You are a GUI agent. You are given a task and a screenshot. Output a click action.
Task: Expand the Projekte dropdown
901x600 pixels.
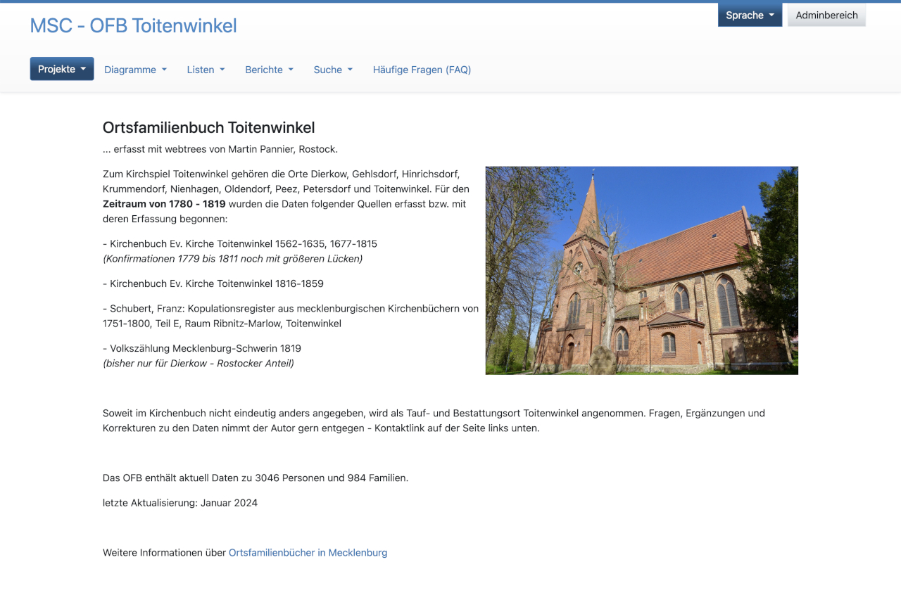[62, 69]
